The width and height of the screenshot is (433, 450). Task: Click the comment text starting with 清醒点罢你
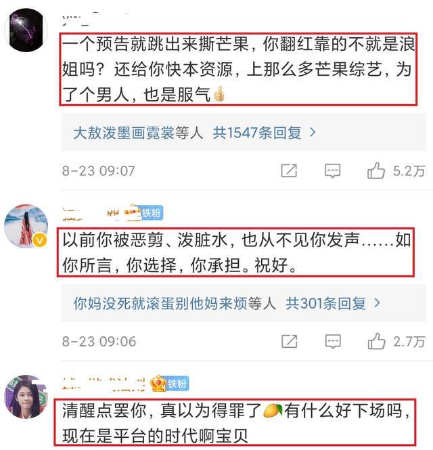(x=235, y=423)
